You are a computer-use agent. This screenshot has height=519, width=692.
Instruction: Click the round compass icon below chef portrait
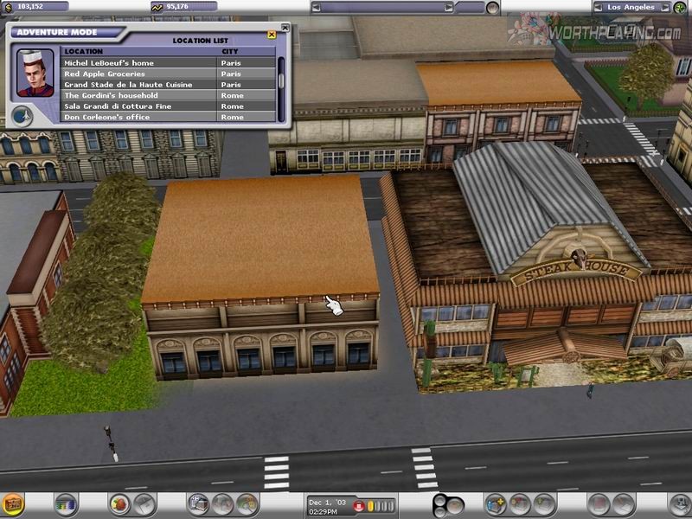[22, 115]
